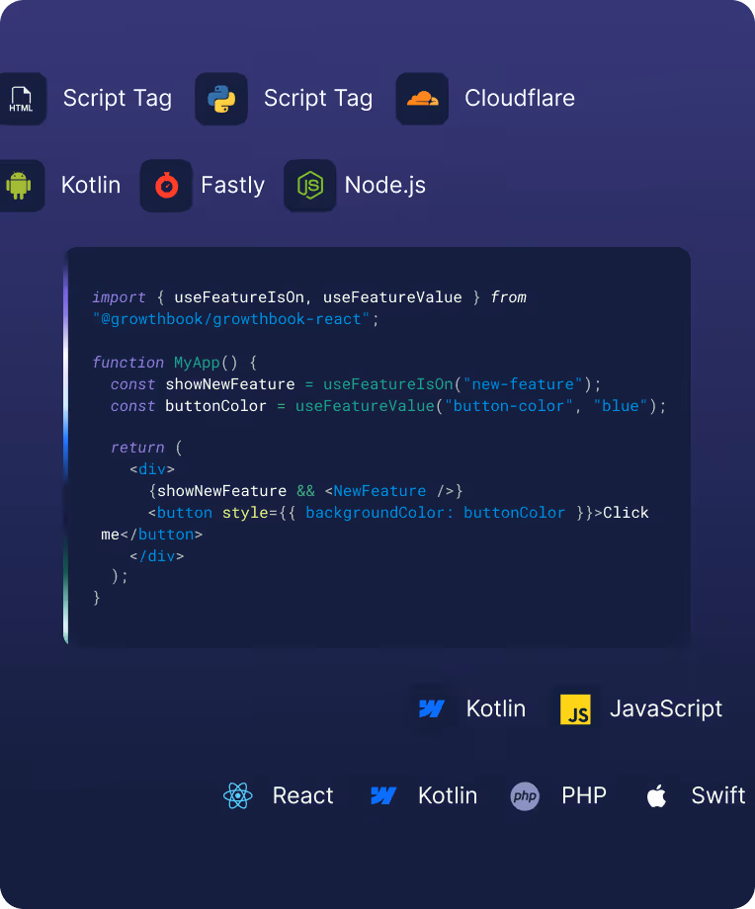Click "buttonColor" in the second const line
Screen dimensions: 755x909
click(215, 406)
